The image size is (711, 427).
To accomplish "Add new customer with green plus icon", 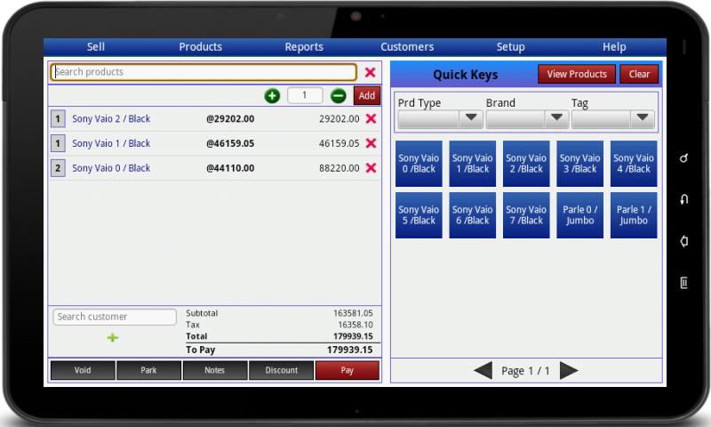I will coord(113,338).
